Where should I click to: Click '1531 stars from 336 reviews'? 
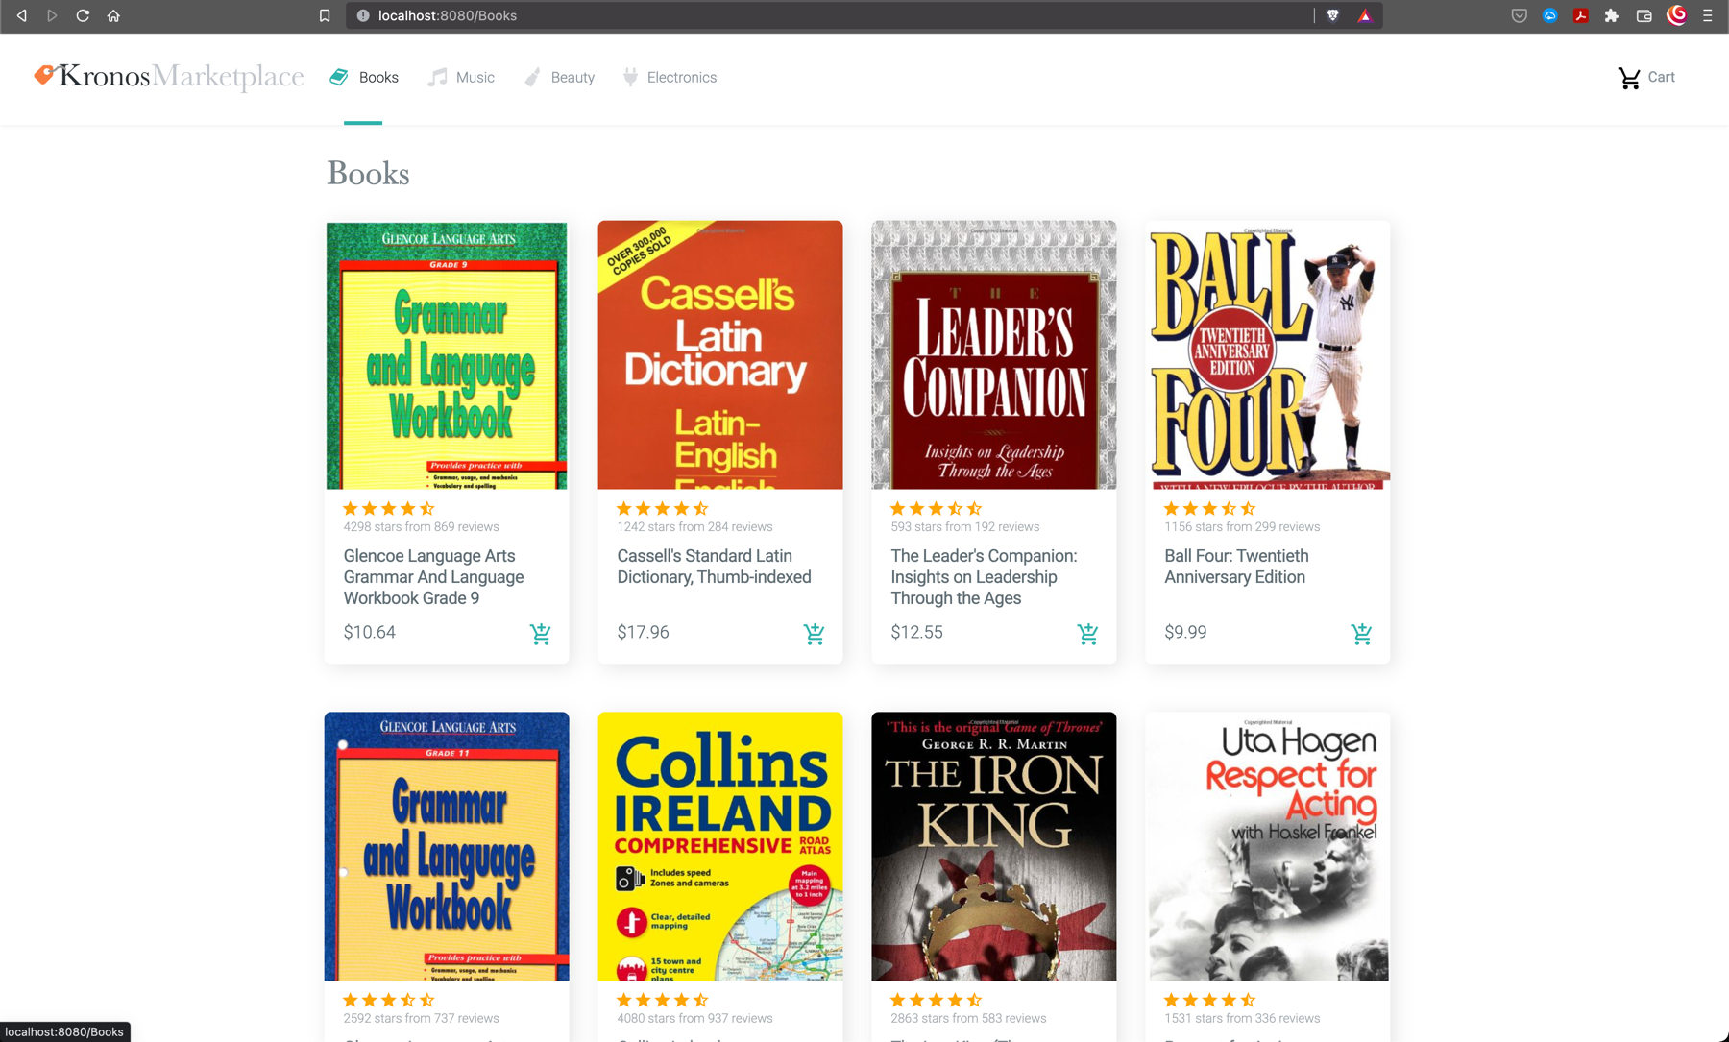click(1242, 1019)
